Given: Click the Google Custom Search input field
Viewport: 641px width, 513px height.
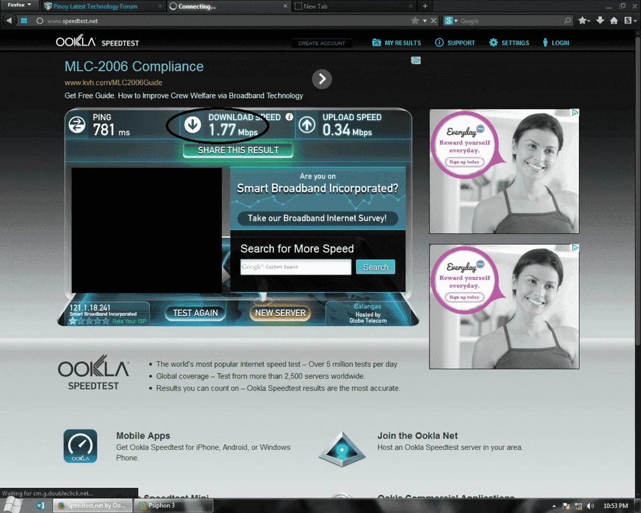Looking at the screenshot, I should coord(296,267).
